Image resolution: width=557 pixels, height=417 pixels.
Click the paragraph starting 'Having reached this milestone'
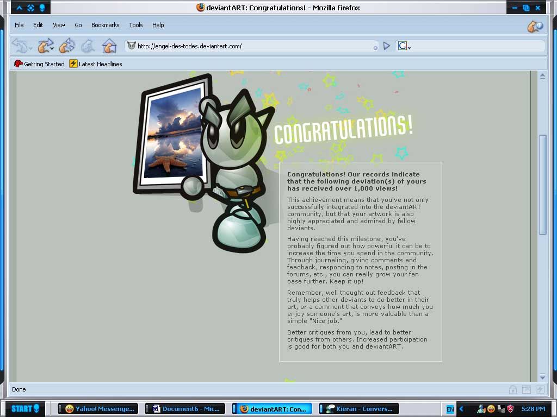point(360,260)
